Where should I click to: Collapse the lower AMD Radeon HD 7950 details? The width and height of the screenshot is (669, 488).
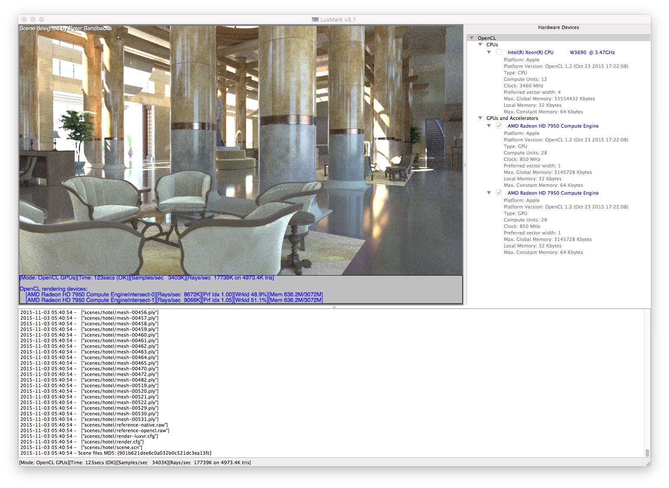pyautogui.click(x=489, y=193)
